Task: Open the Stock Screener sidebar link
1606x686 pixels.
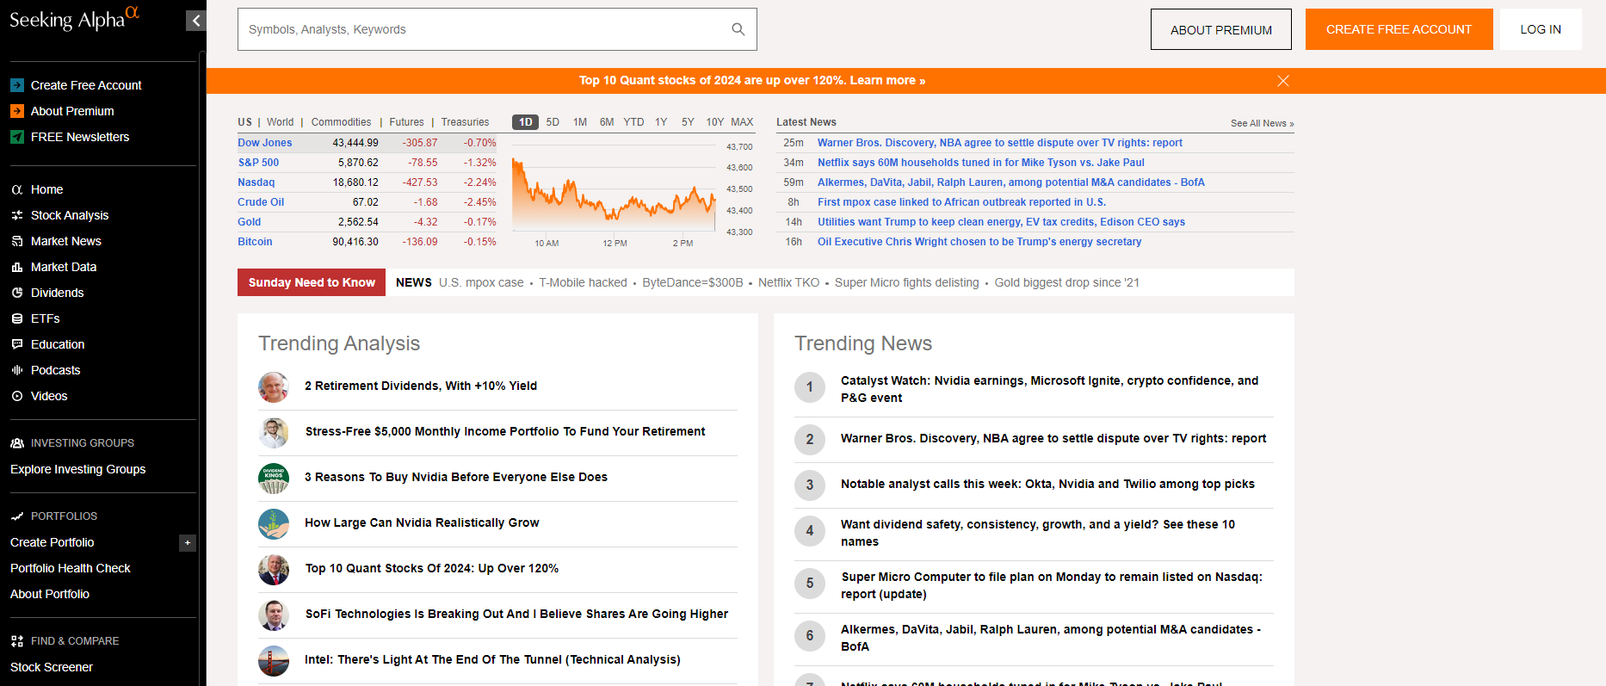Action: click(52, 667)
